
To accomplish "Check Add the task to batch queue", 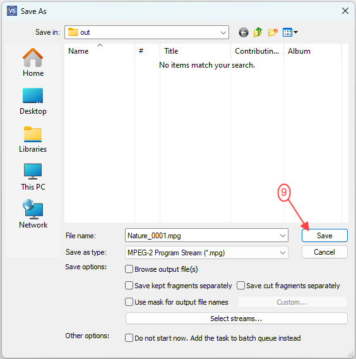I will click(x=129, y=338).
